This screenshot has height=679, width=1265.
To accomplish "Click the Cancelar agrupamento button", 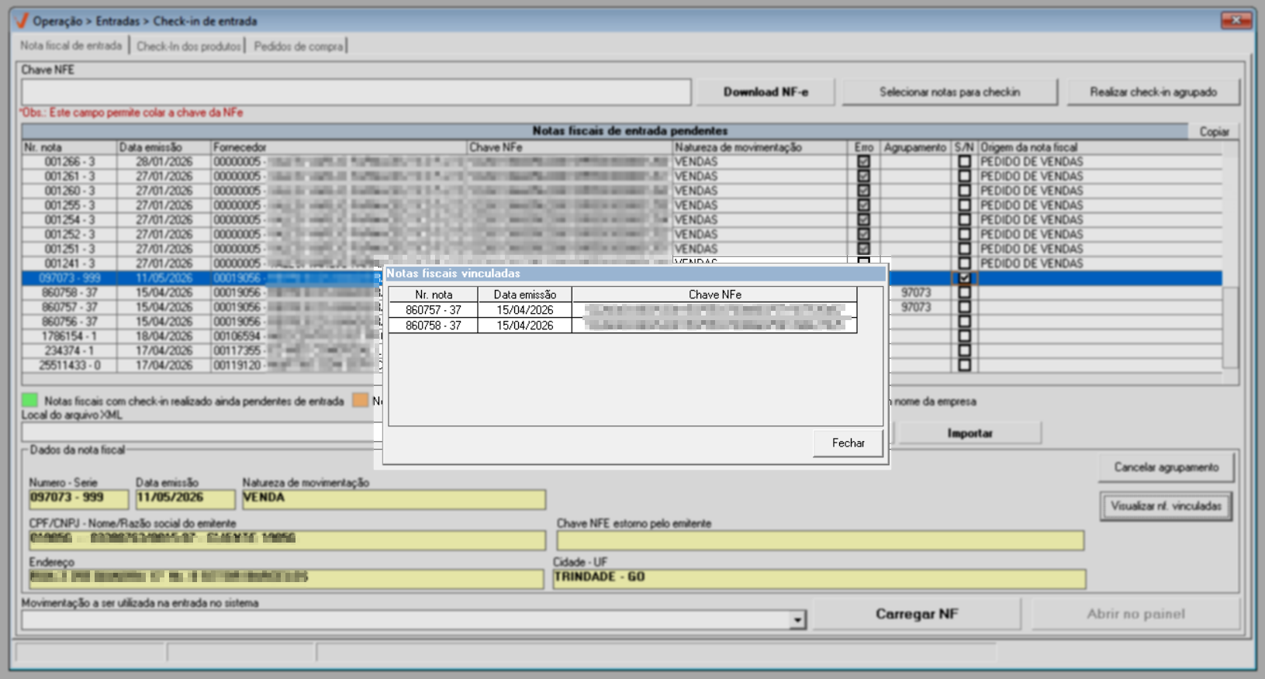I will click(1166, 467).
